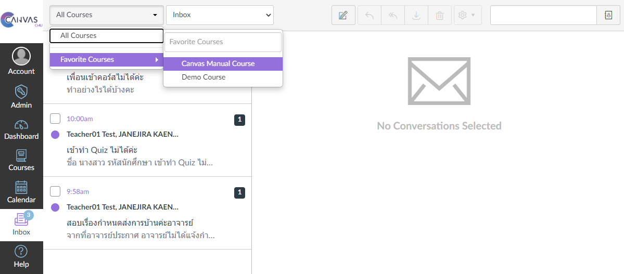Image resolution: width=624 pixels, height=274 pixels.
Task: Click the delete trash icon
Action: pos(440,15)
